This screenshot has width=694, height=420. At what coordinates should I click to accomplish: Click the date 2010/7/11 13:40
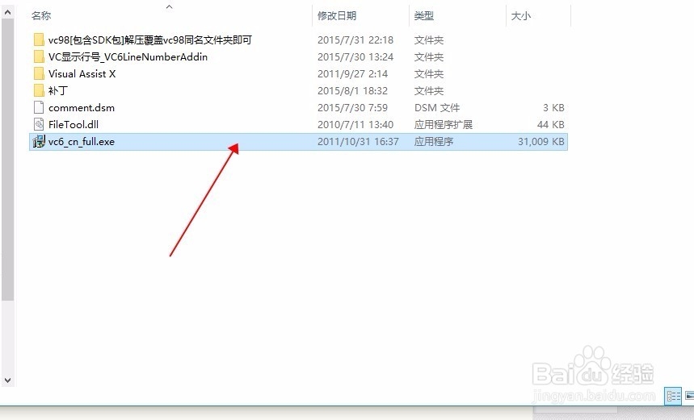[355, 124]
